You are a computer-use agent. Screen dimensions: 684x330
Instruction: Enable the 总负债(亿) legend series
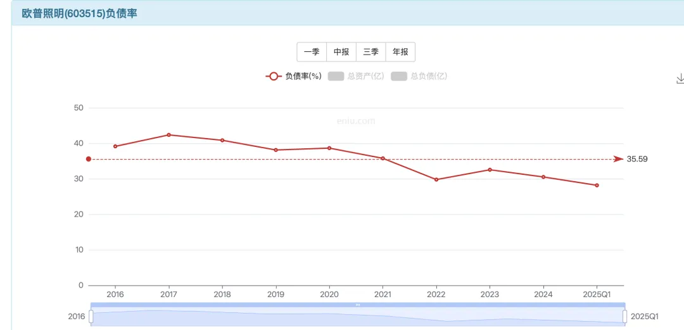point(419,77)
